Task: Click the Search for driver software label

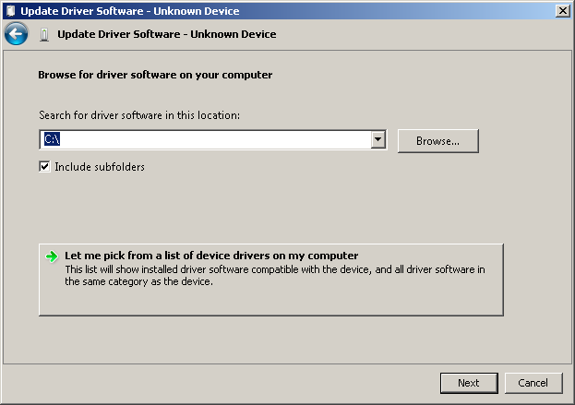Action: click(x=139, y=115)
